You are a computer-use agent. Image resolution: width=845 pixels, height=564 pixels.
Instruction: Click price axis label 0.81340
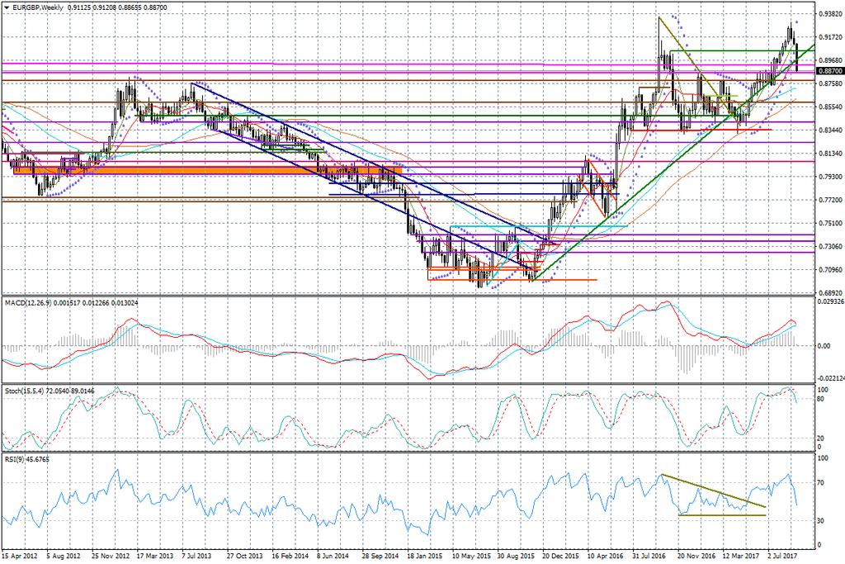(830, 153)
